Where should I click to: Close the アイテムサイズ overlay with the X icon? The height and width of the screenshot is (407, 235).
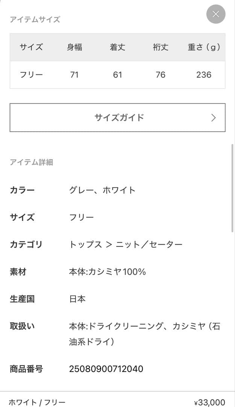coord(215,14)
